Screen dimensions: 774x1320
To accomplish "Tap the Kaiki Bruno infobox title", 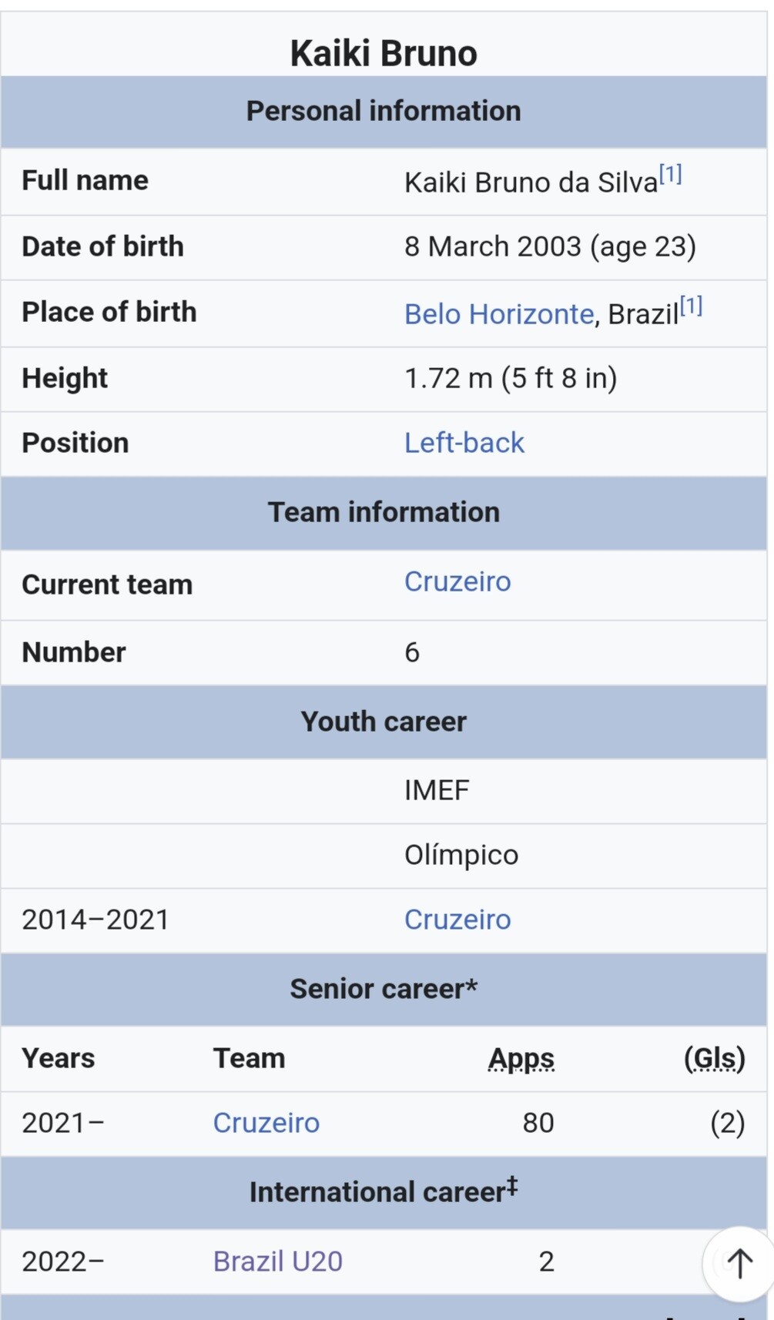I will (384, 53).
